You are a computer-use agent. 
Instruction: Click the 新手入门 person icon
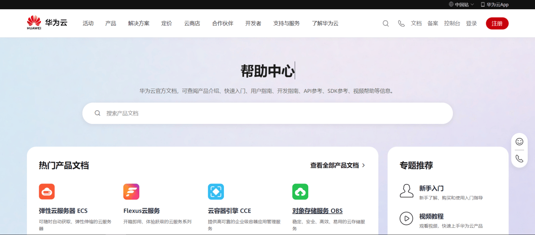pyautogui.click(x=406, y=191)
